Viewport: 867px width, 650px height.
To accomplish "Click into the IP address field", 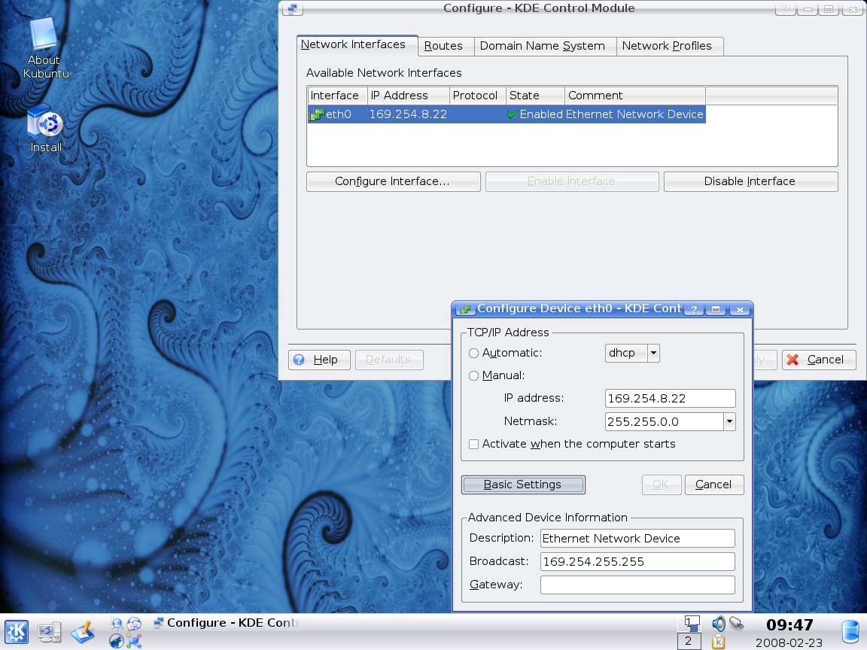I will [x=670, y=399].
